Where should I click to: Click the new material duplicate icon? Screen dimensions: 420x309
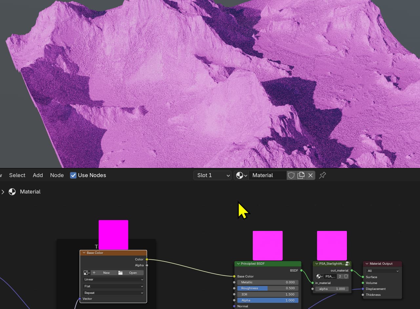[301, 175]
